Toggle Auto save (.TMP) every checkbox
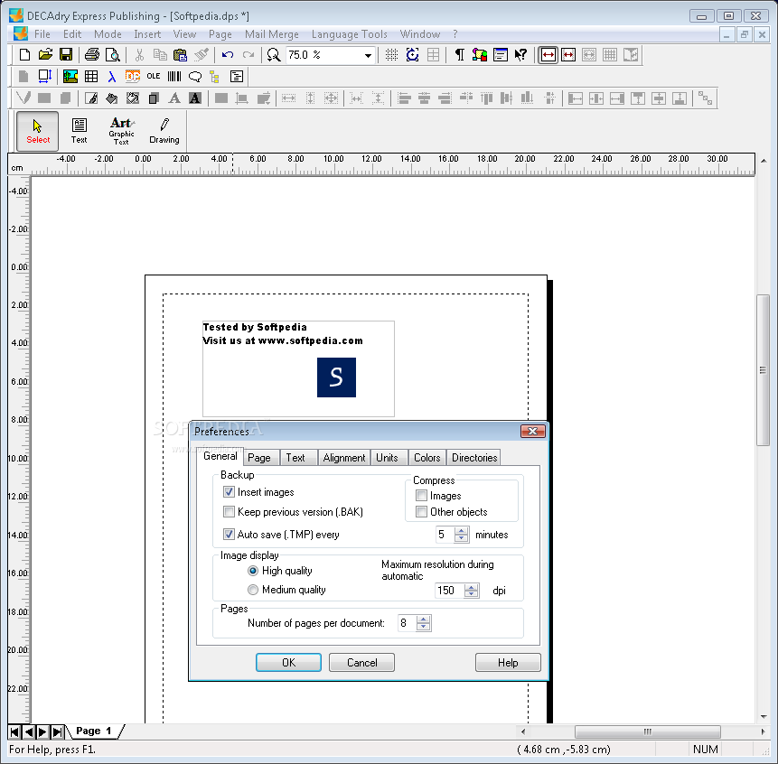The height and width of the screenshot is (764, 778). [229, 534]
